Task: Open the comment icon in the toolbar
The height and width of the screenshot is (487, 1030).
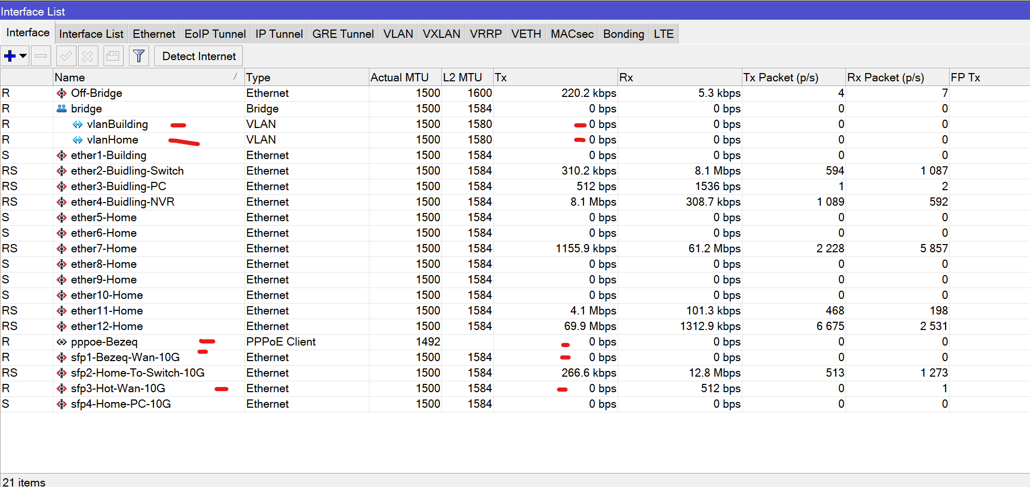Action: point(113,55)
